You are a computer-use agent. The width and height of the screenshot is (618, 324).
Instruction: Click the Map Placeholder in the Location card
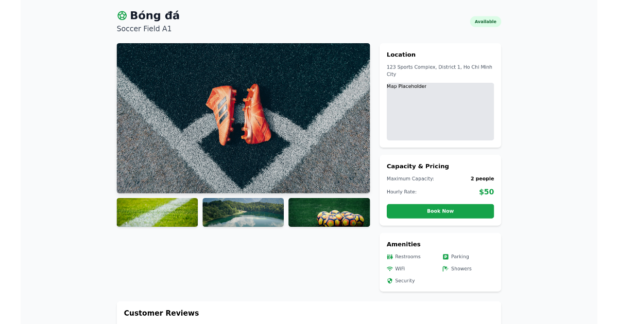click(x=440, y=112)
